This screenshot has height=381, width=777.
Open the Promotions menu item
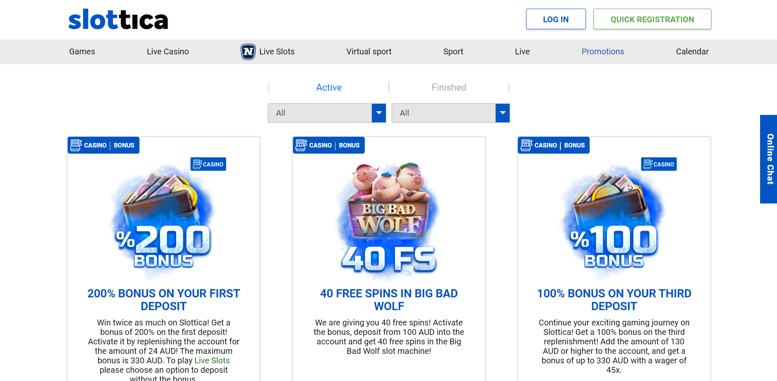pyautogui.click(x=602, y=51)
